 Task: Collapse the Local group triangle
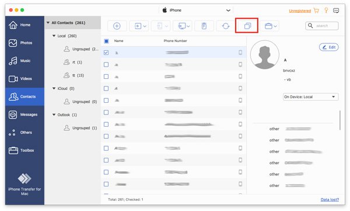point(54,36)
